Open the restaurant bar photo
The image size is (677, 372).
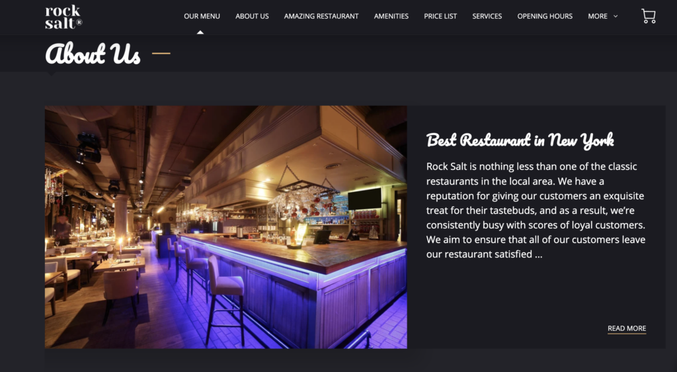point(226,227)
